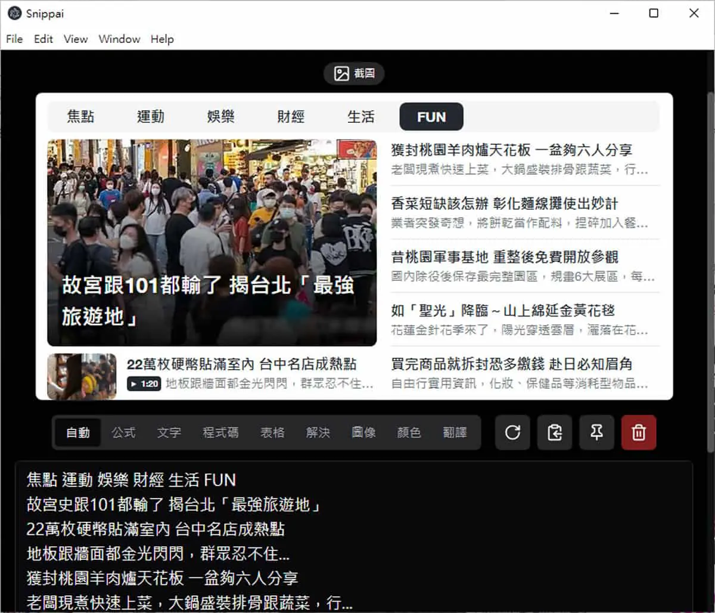Click the Snippai app logo in title bar
Image resolution: width=715 pixels, height=613 pixels.
(15, 13)
